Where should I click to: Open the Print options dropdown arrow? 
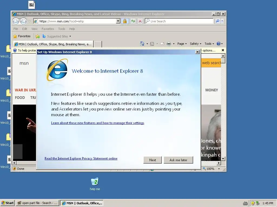pos(174,44)
